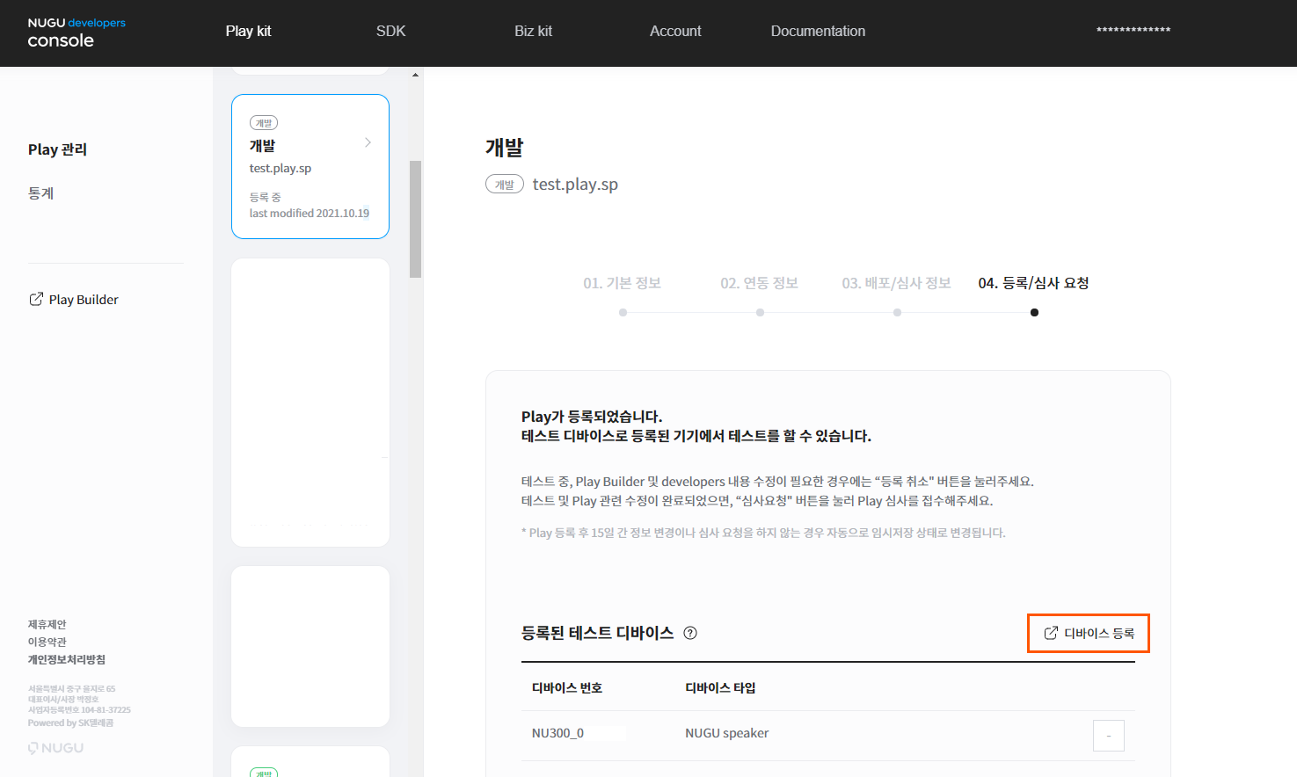Open the Biz kit menu

click(533, 32)
